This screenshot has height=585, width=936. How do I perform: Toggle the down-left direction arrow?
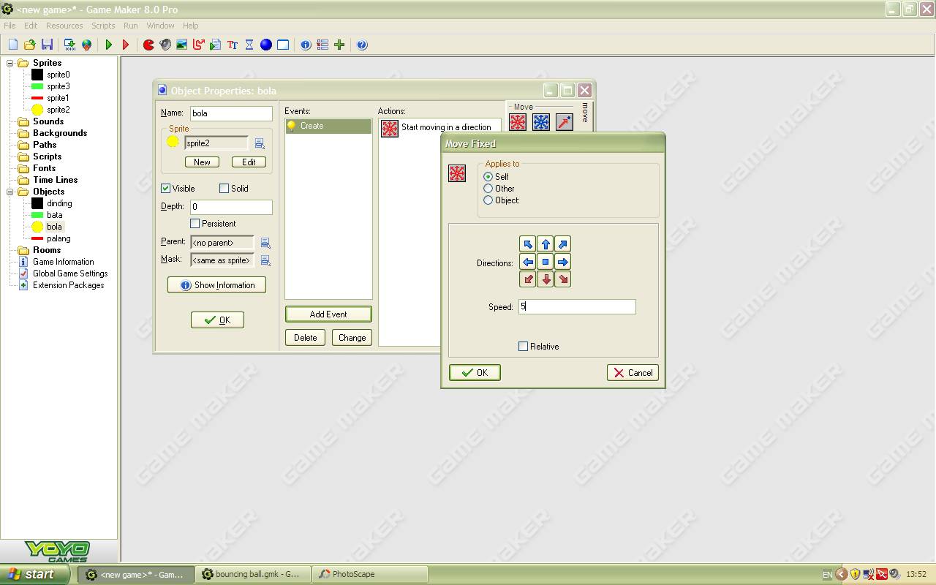tap(528, 279)
